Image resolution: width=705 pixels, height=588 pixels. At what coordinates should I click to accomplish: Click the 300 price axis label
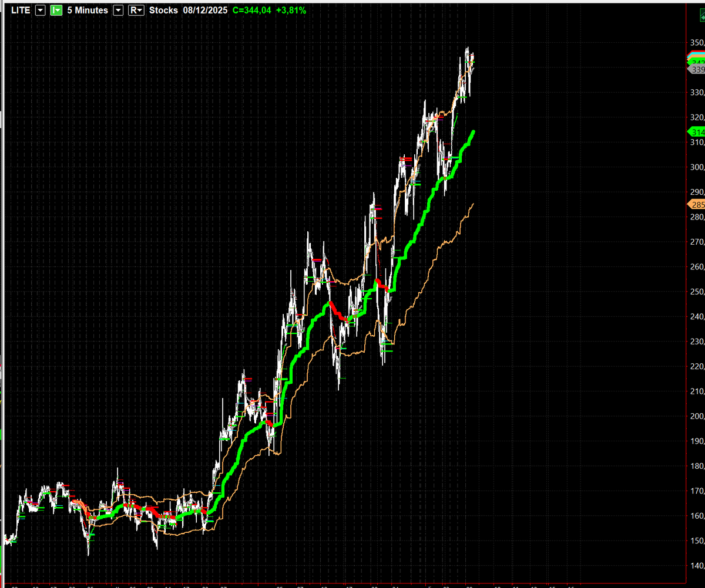click(697, 167)
